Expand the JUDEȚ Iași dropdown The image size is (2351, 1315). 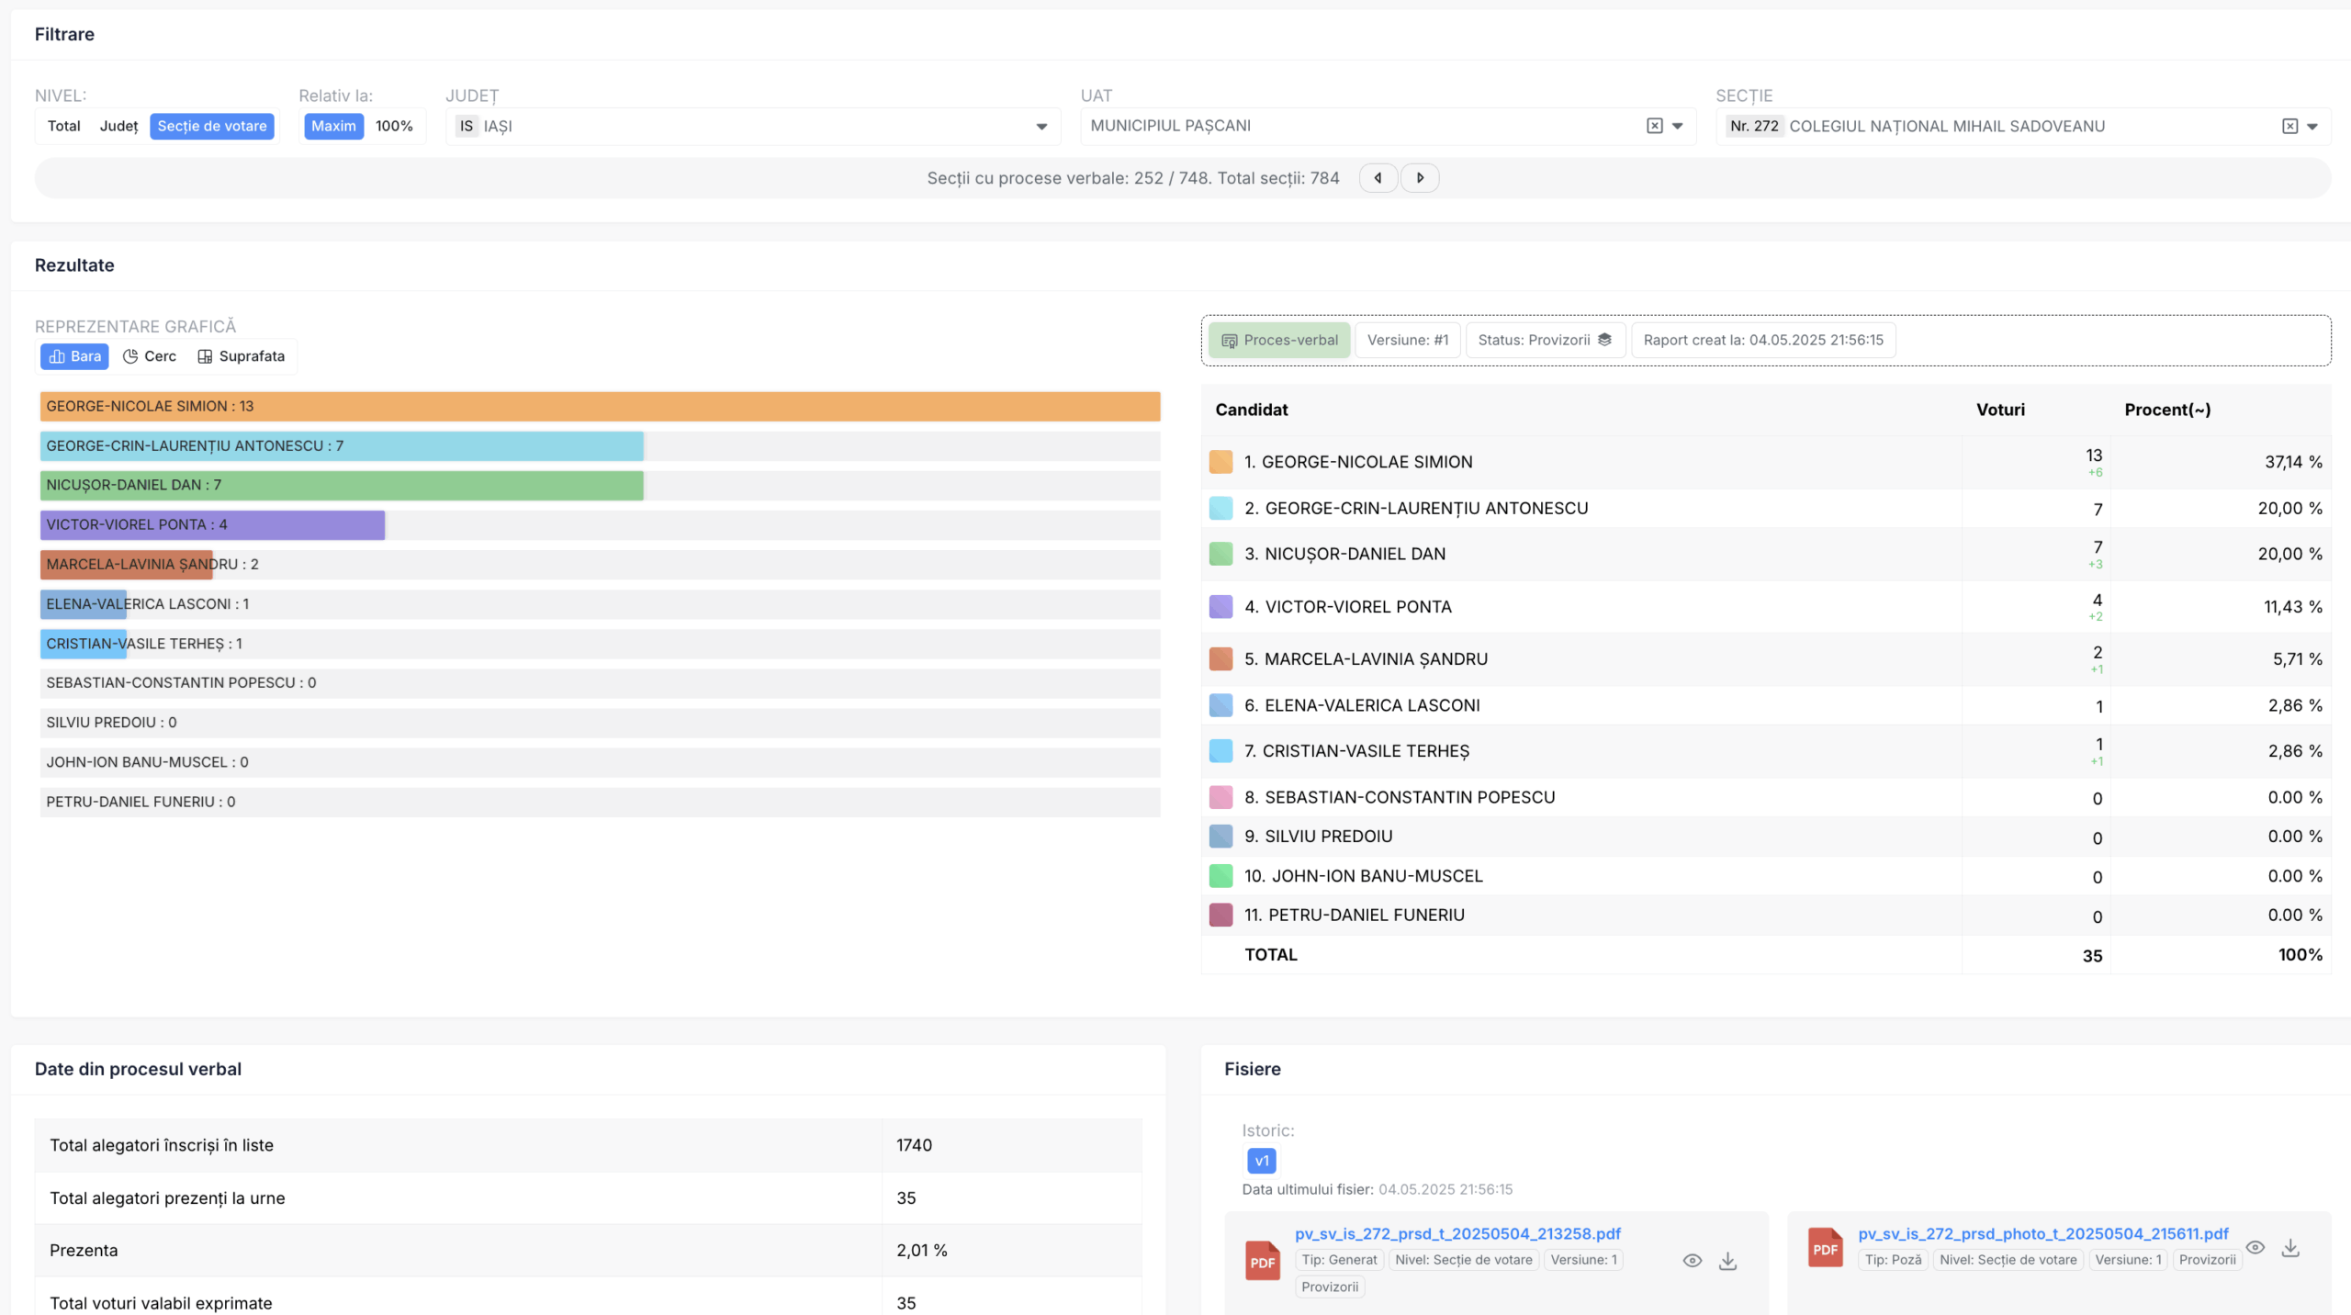click(1041, 127)
